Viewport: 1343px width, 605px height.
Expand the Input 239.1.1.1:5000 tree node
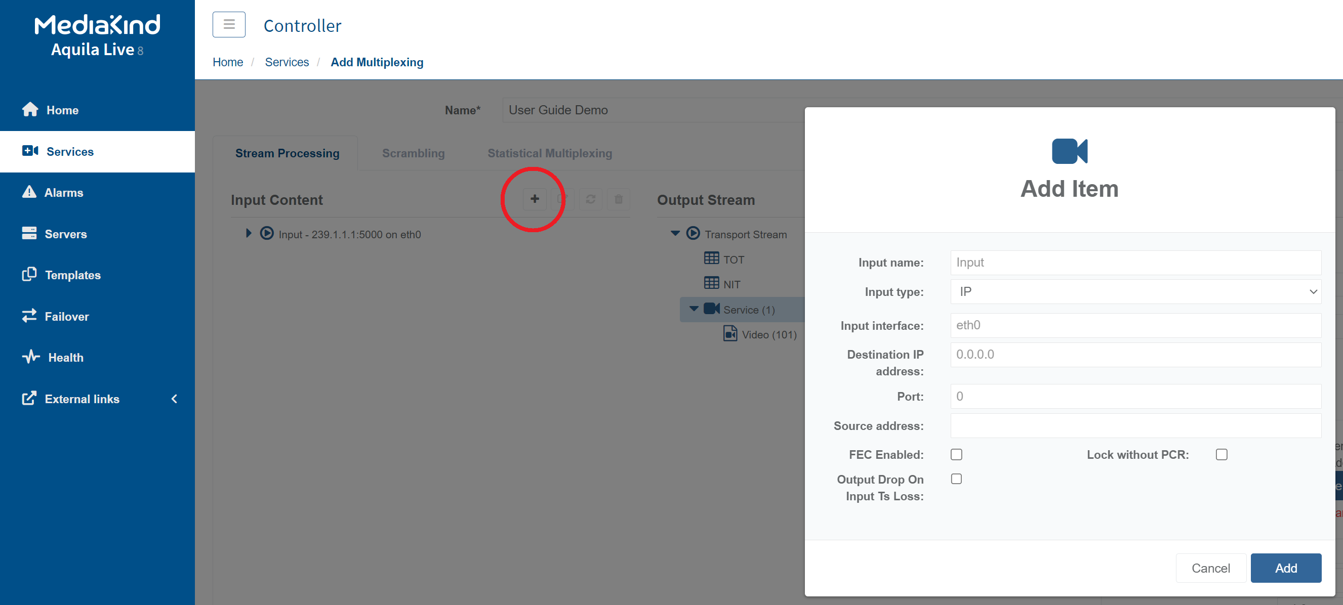(x=249, y=234)
